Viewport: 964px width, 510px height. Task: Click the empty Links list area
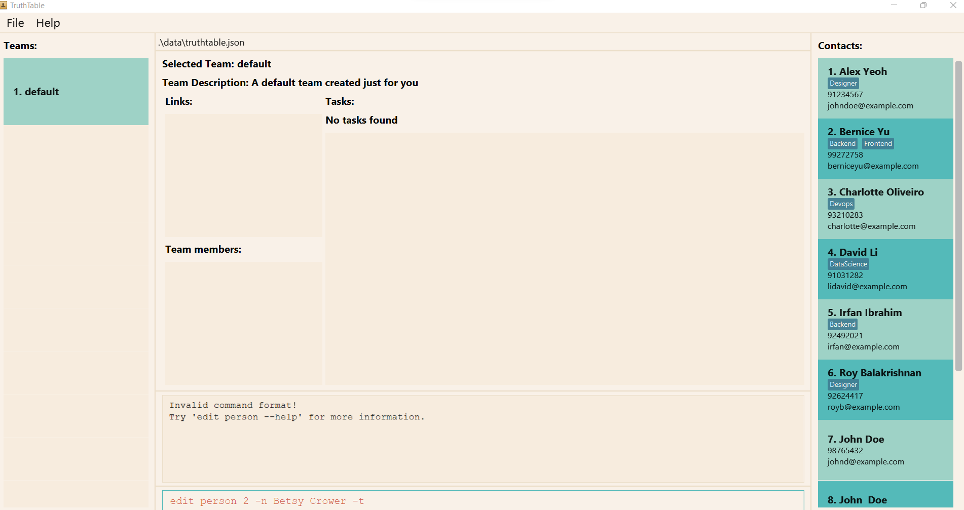click(243, 175)
